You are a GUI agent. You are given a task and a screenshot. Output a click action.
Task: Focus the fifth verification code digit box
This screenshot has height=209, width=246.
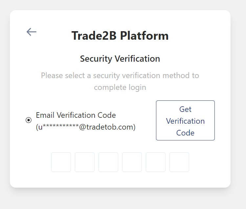156,162
